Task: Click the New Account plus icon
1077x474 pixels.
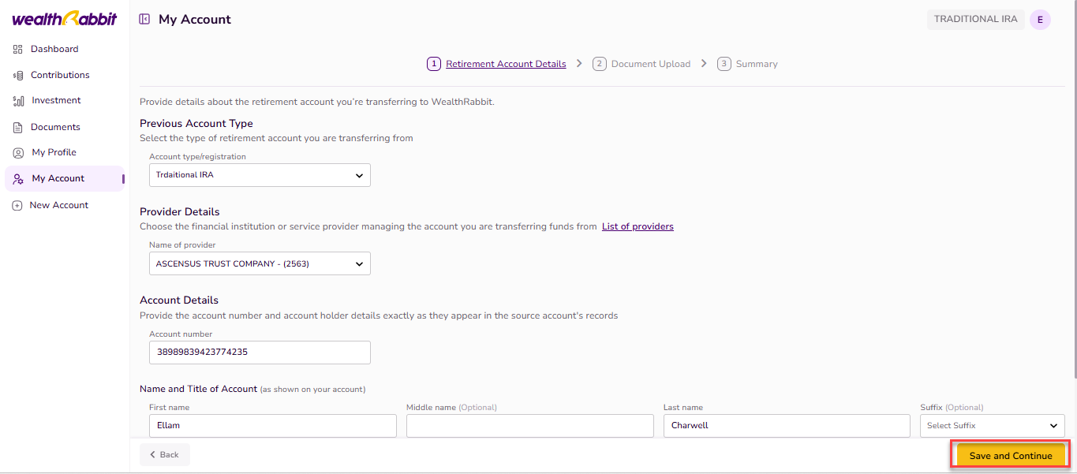Action: pos(17,205)
